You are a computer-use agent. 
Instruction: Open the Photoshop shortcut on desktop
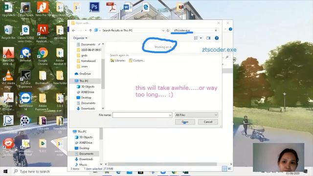(94, 7)
